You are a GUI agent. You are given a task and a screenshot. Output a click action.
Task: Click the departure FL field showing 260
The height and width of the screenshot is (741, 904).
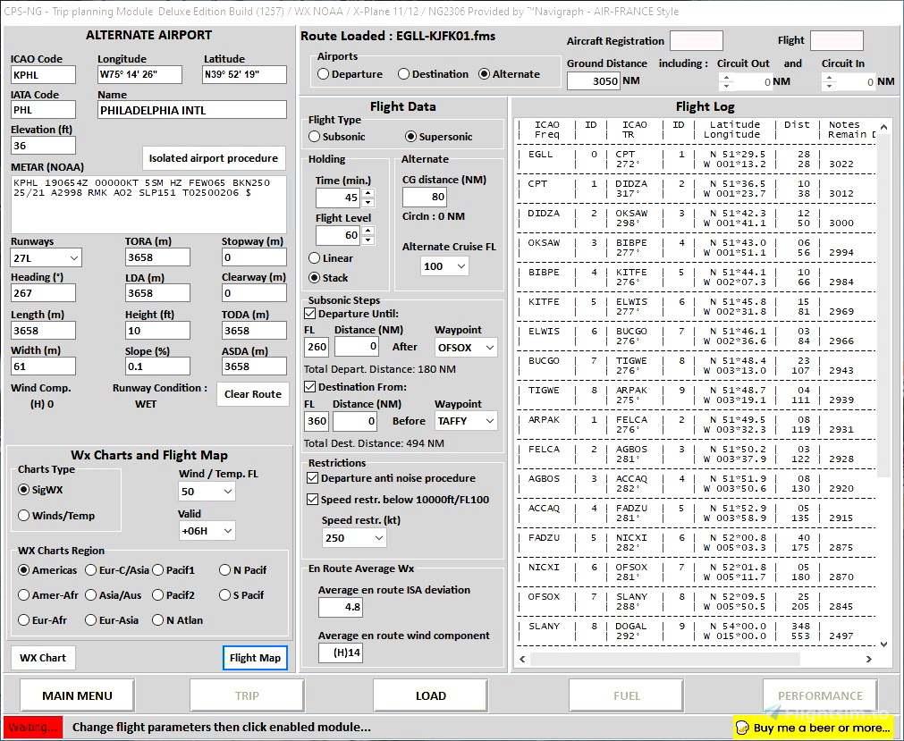pos(317,347)
